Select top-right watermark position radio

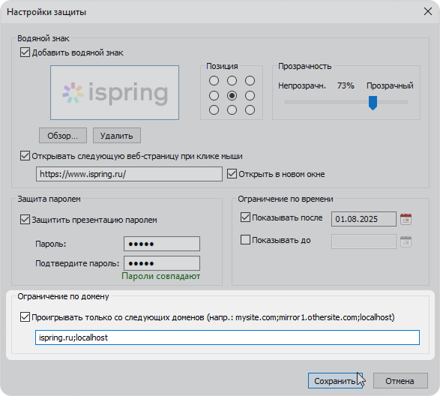pos(250,81)
